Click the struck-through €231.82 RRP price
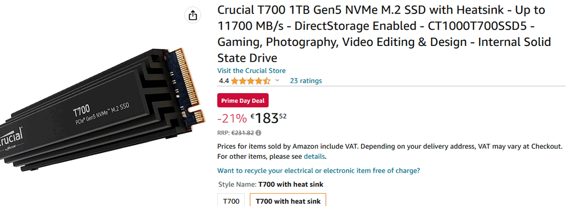The width and height of the screenshot is (575, 206). point(243,132)
